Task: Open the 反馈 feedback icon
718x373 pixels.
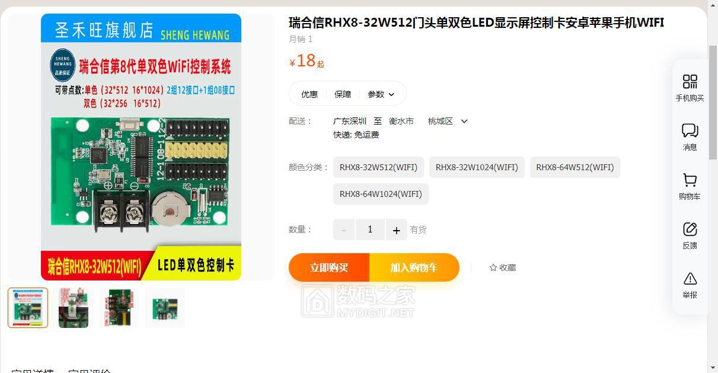Action: point(690,229)
